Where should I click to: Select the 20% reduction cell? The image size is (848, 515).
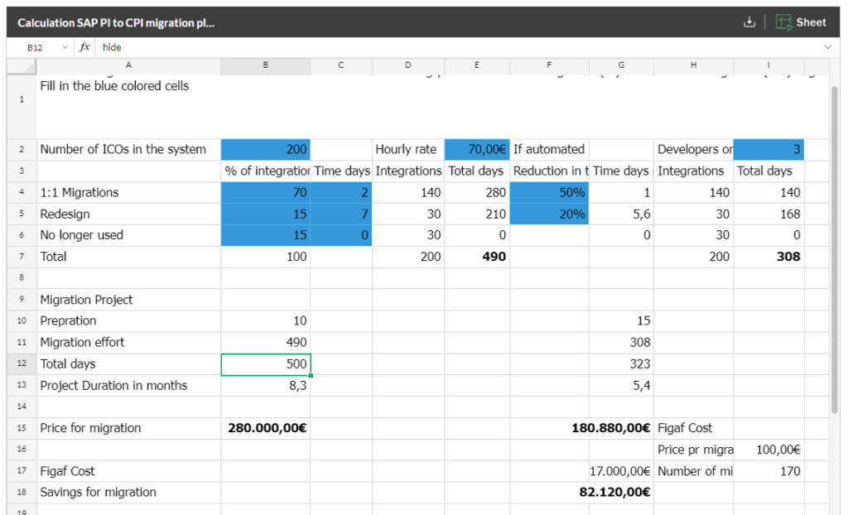coord(550,214)
